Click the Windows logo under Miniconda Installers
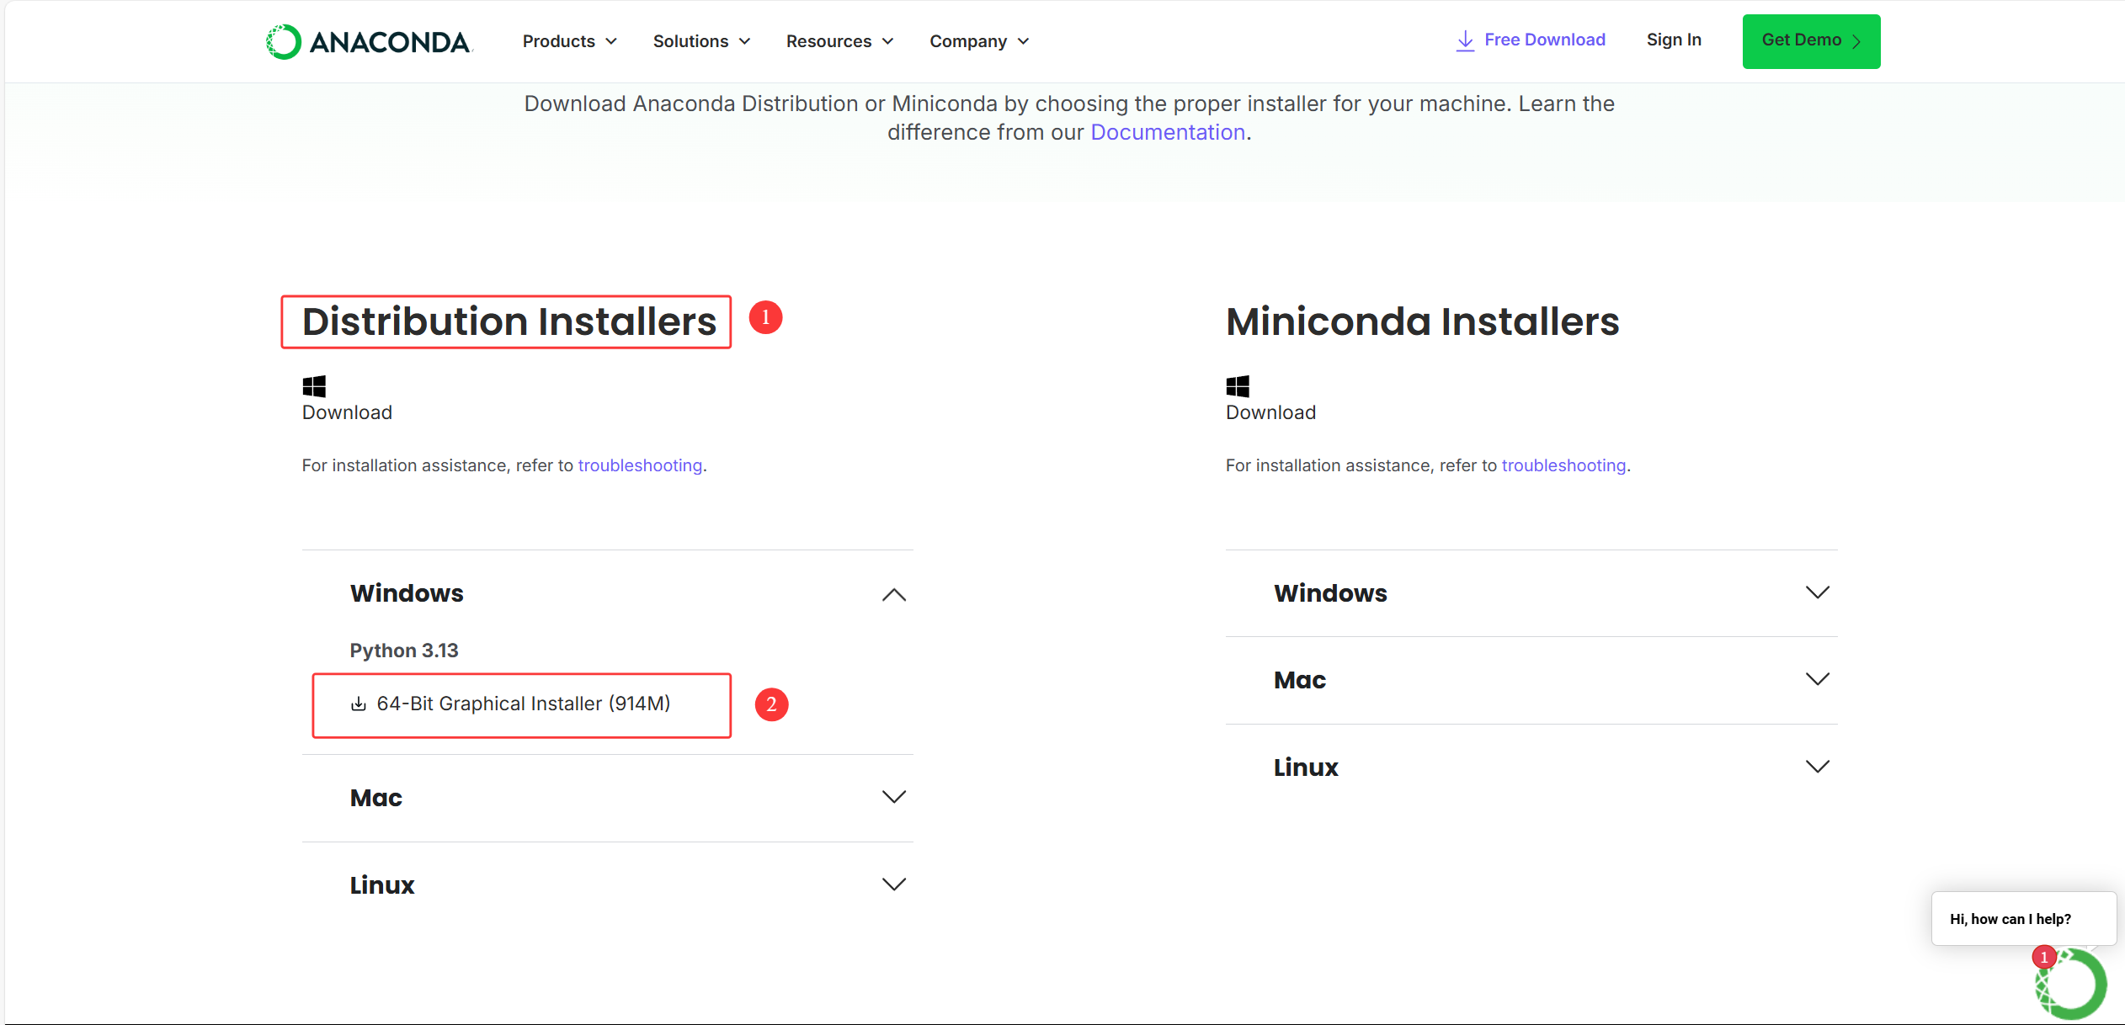 (x=1238, y=386)
